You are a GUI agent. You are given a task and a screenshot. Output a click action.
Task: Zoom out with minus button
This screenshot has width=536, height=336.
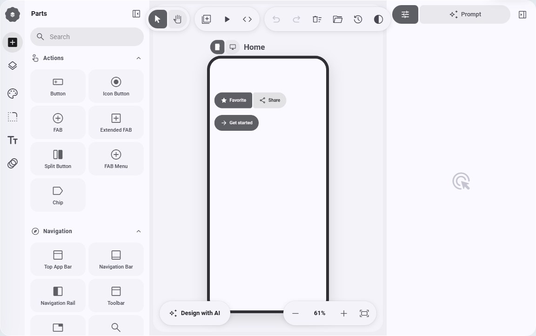pyautogui.click(x=295, y=314)
